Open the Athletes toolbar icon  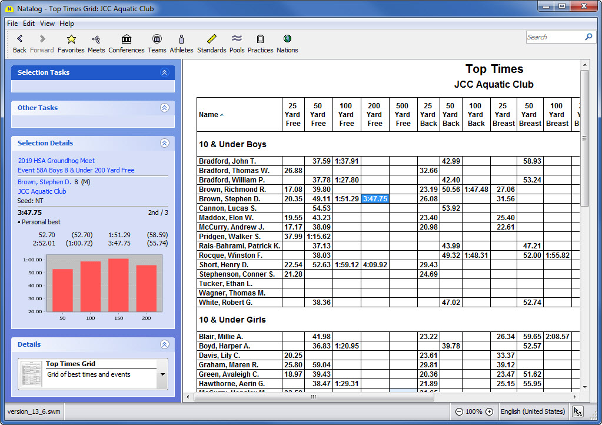pyautogui.click(x=181, y=39)
